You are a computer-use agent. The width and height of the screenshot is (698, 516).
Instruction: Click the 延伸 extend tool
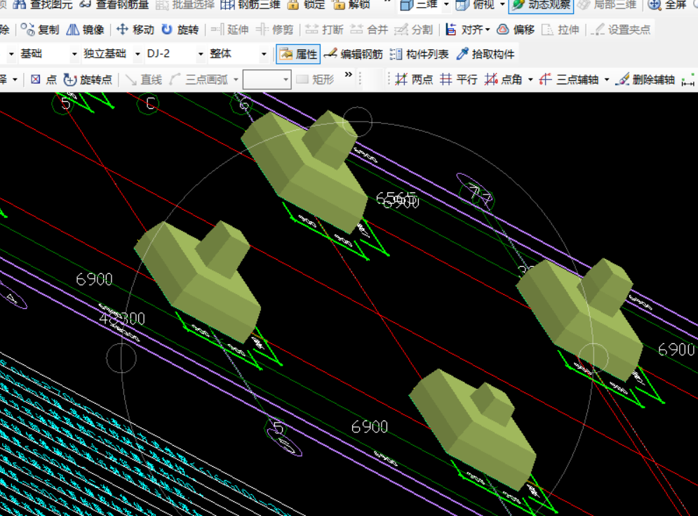pos(229,29)
